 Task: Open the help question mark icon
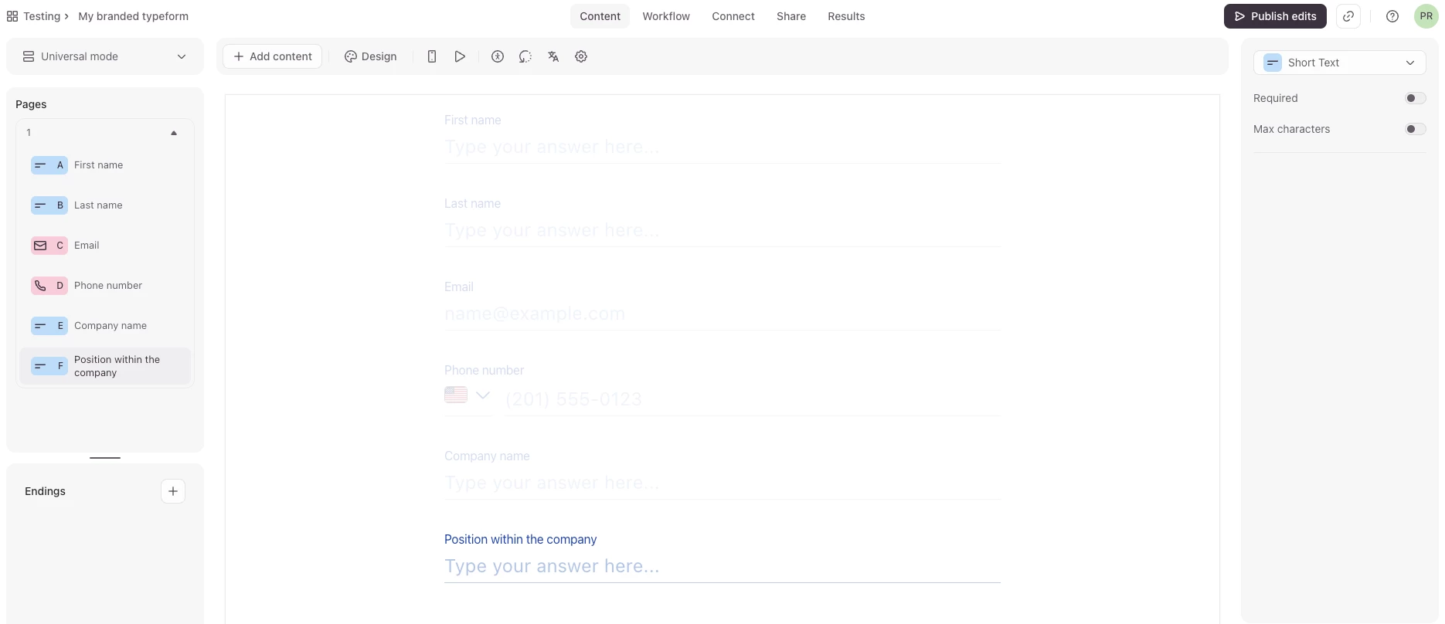point(1392,16)
